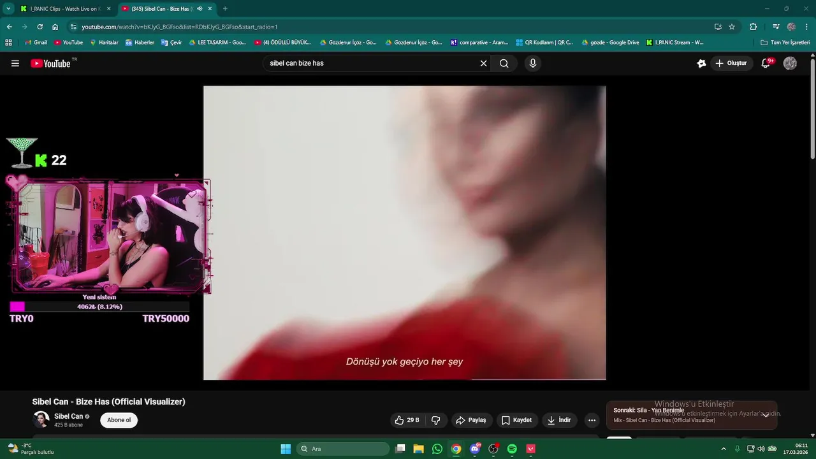Expand the Sonraki: Sıla - Yan Benimle panel

(x=766, y=415)
